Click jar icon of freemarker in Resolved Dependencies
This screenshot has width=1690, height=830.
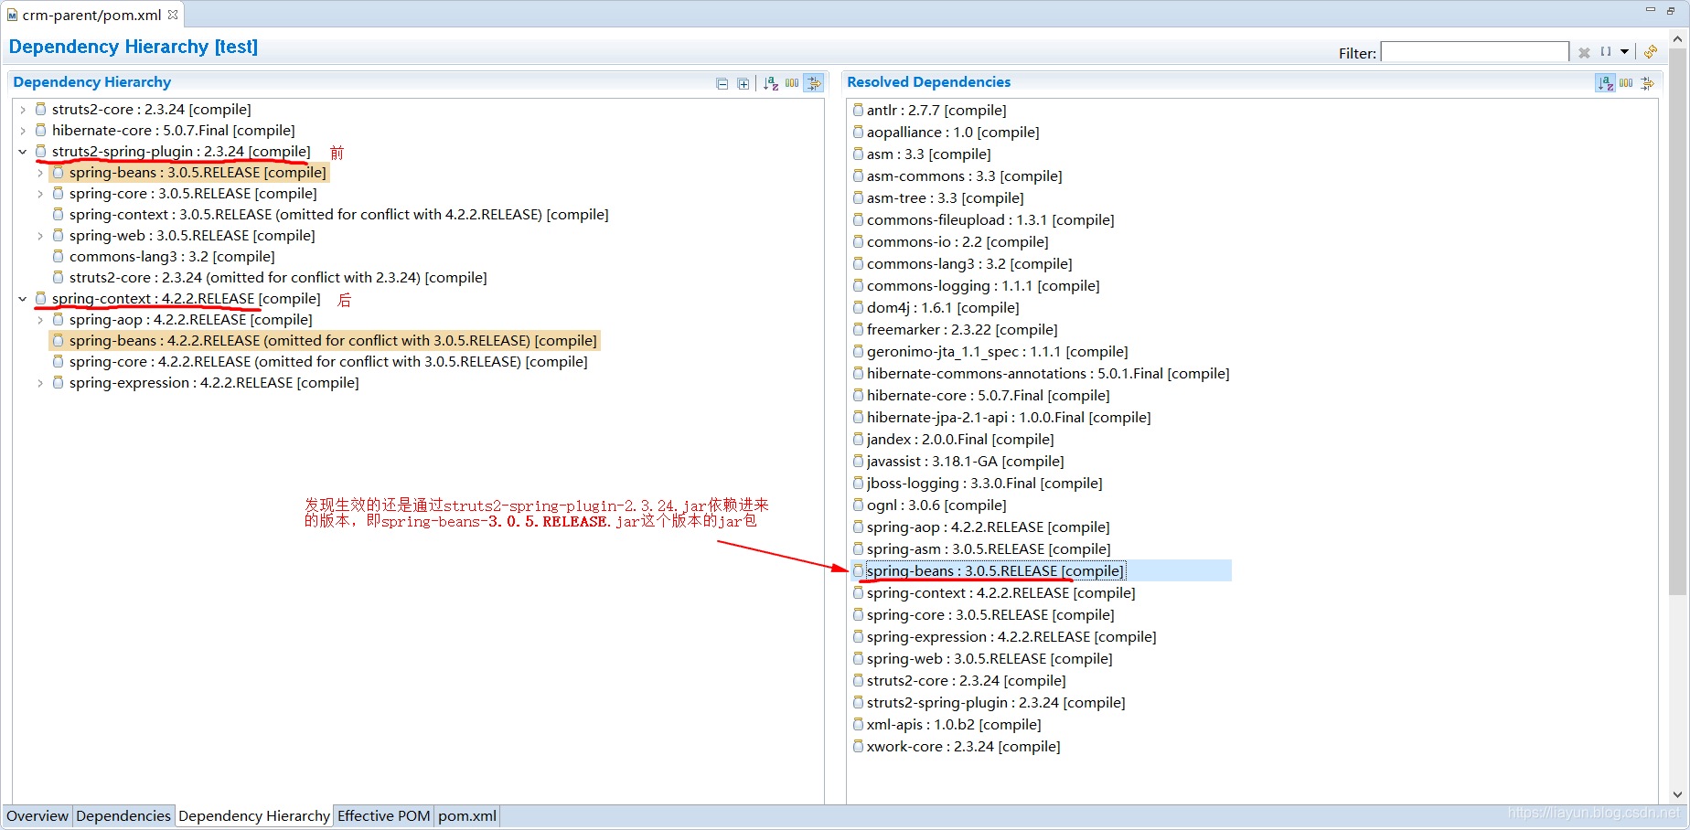(x=858, y=329)
